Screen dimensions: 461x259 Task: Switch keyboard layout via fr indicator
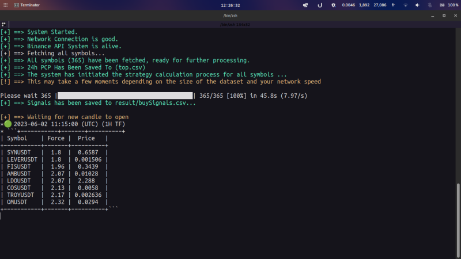pos(394,5)
